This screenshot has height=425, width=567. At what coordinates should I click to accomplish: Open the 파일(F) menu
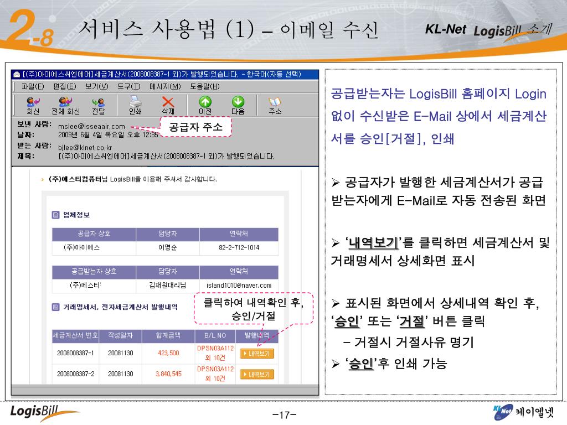click(33, 86)
